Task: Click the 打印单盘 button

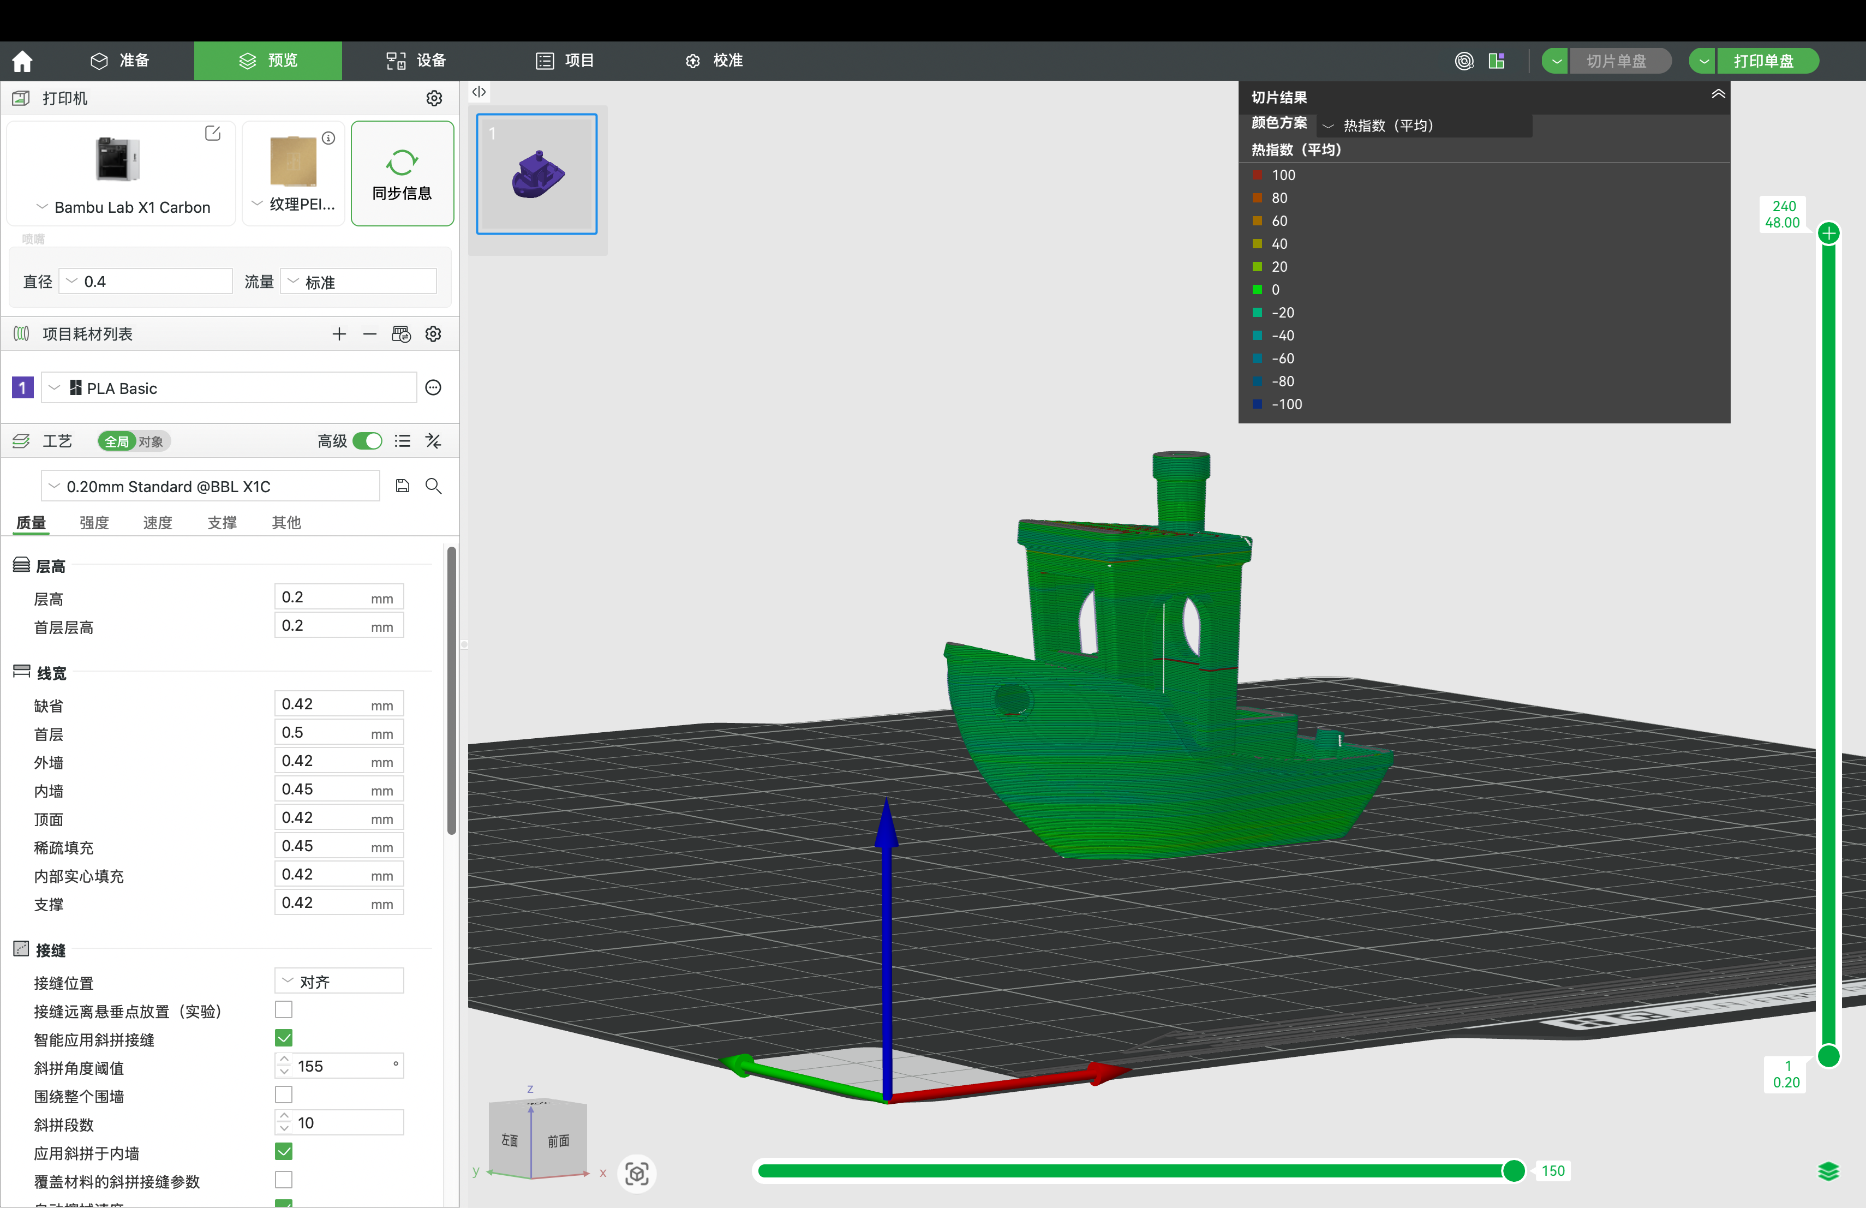Action: (x=1763, y=61)
